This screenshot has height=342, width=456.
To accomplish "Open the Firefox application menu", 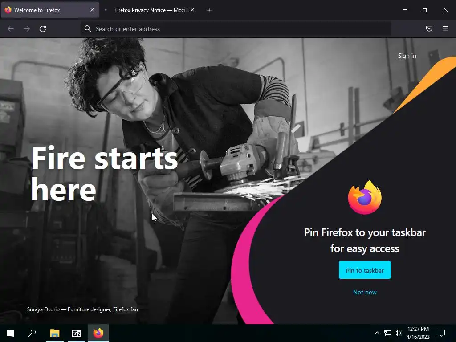I will (x=445, y=28).
